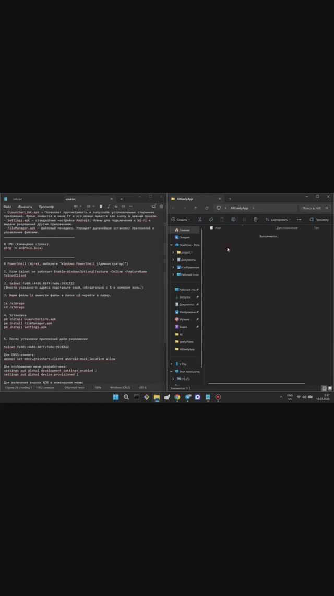Image resolution: width=334 pixels, height=596 pixels.
Task: Expand the project_1 folder node
Action: pos(173,252)
